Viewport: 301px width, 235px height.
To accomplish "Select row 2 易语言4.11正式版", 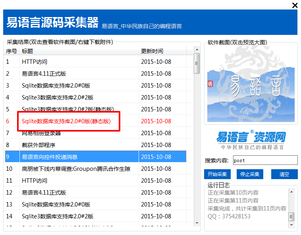I will tap(95, 74).
